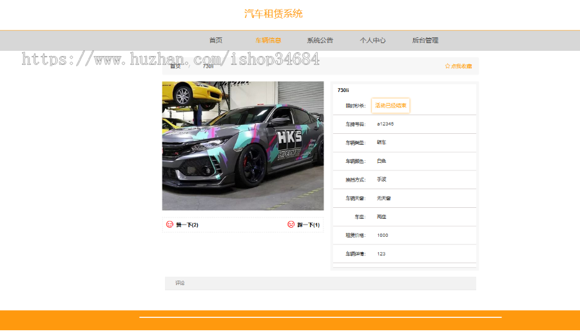Click the rental price value 1000

(382, 236)
